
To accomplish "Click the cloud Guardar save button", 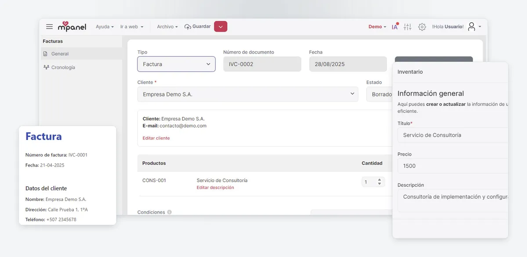I will [x=198, y=27].
